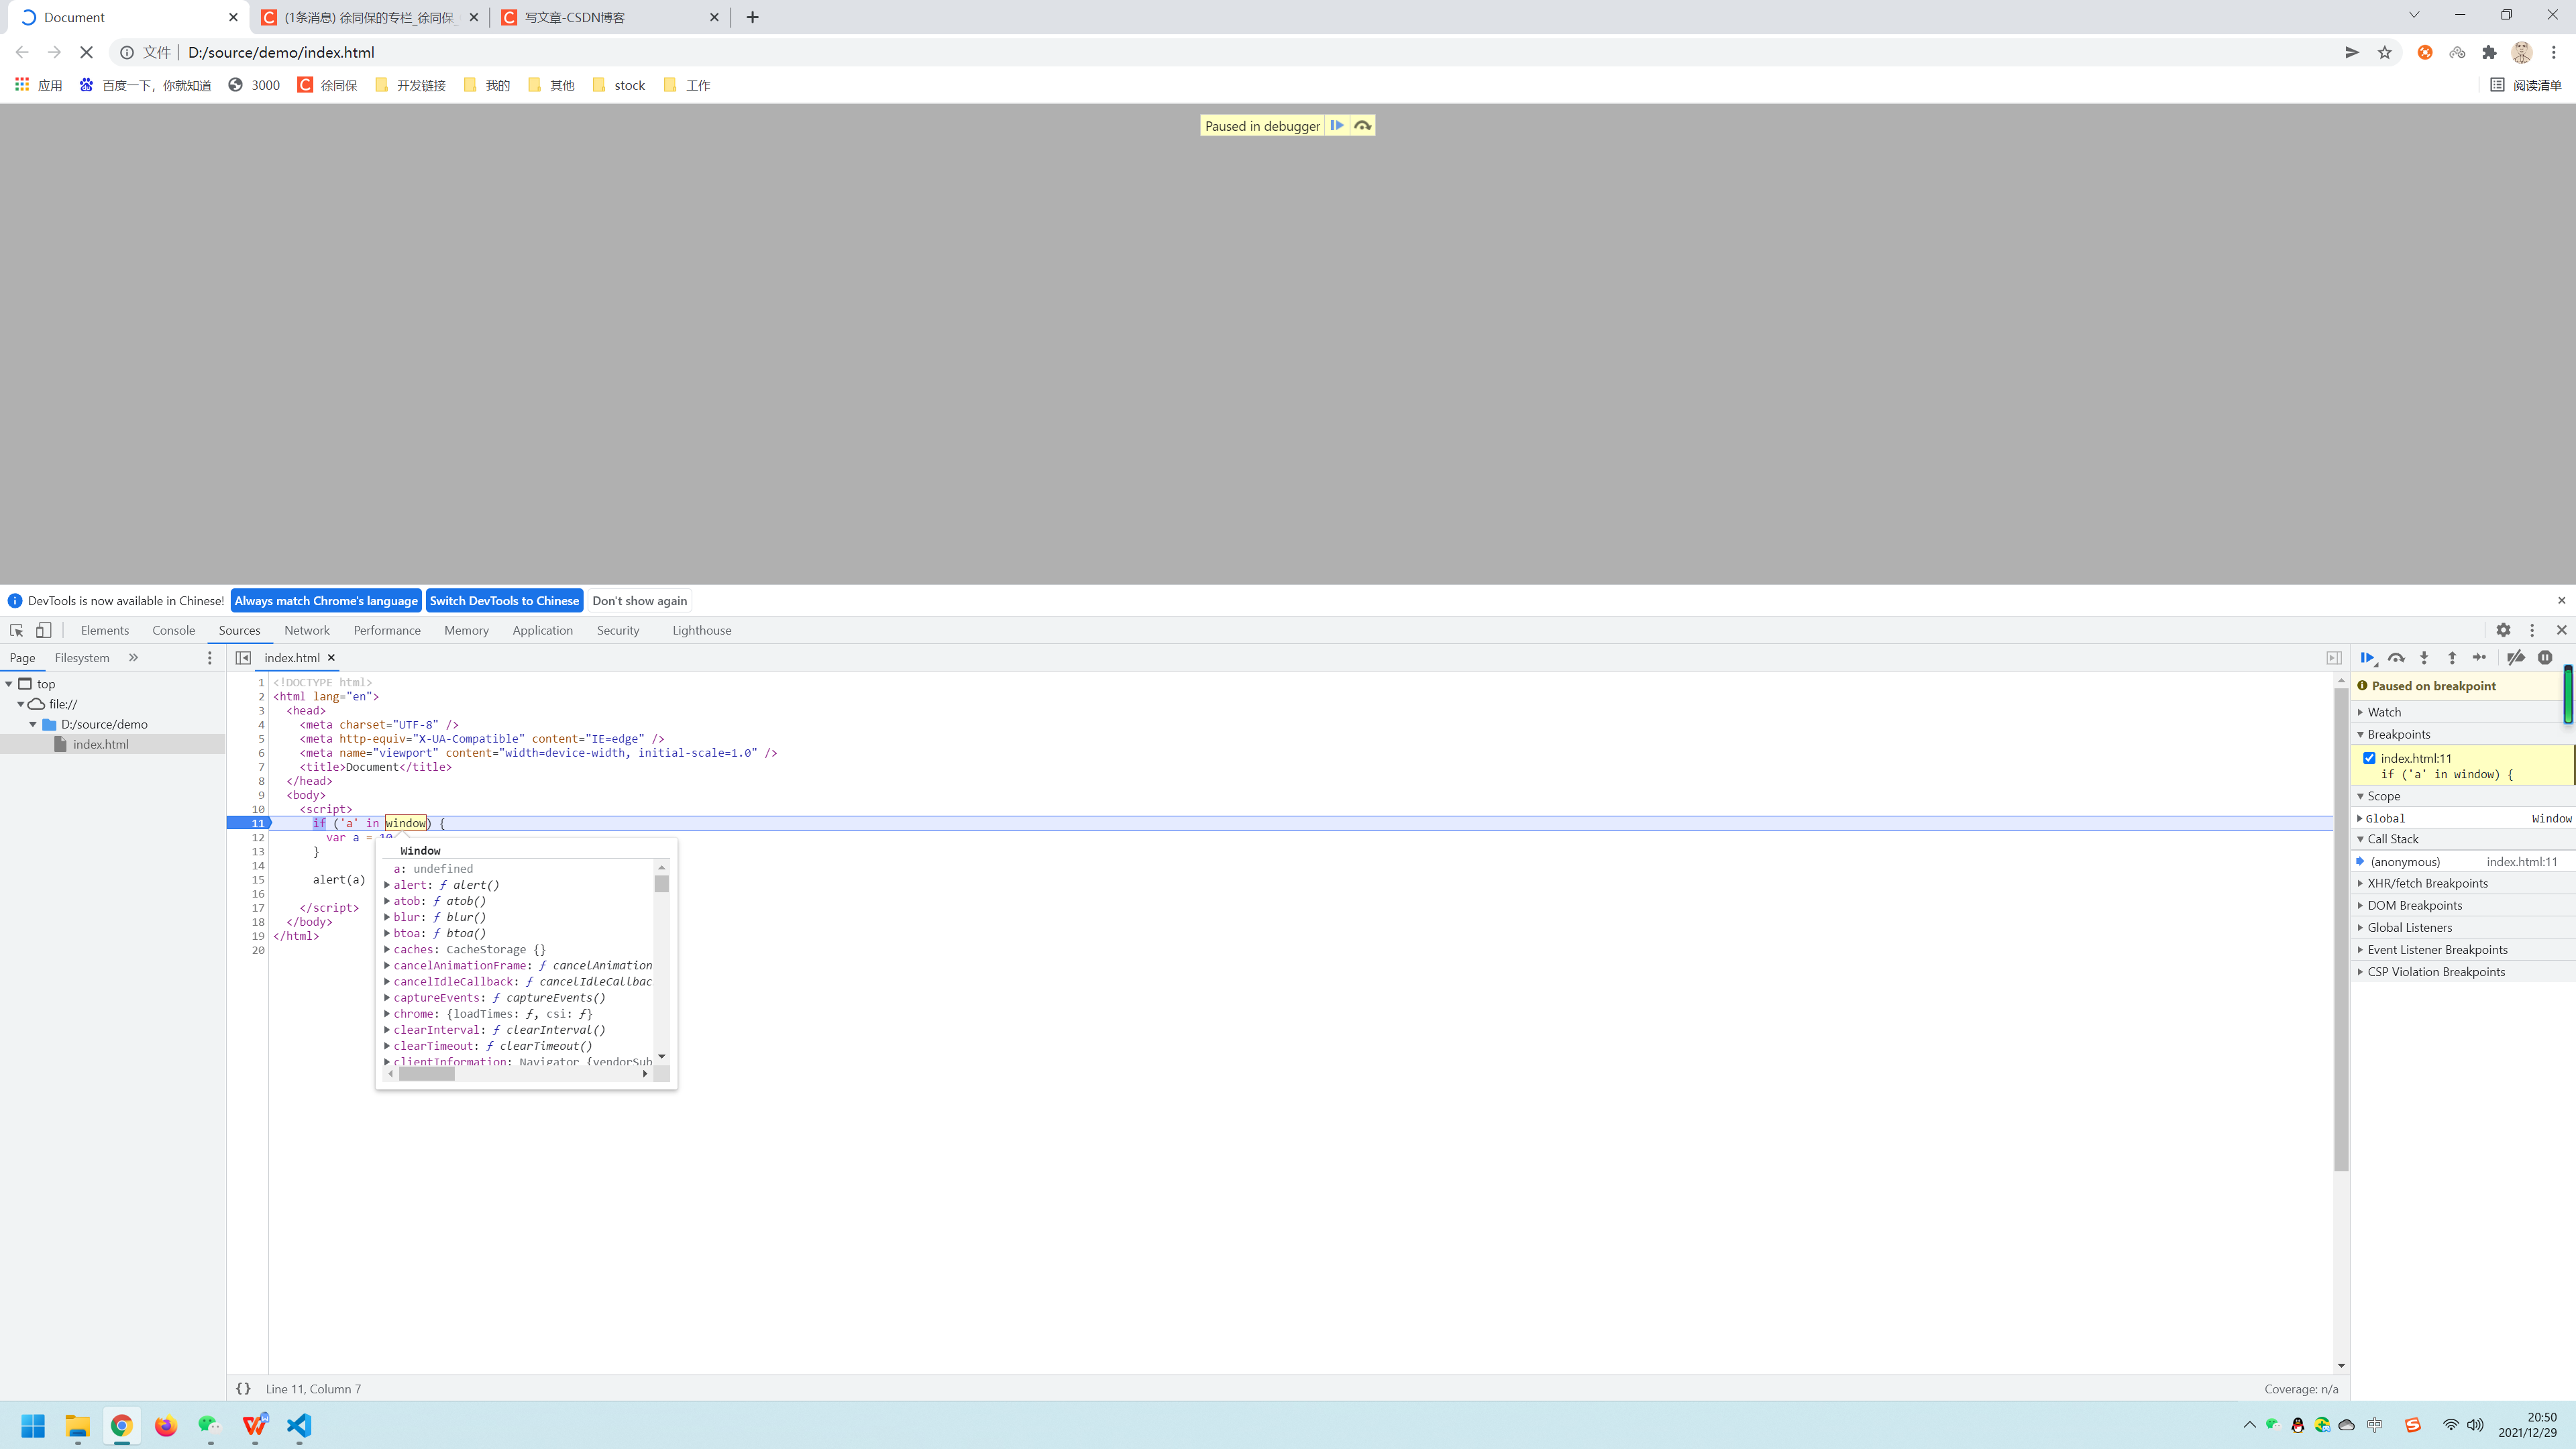Toggle the Pause on exceptions button
Screen dimensions: 2576x1449
2545,658
